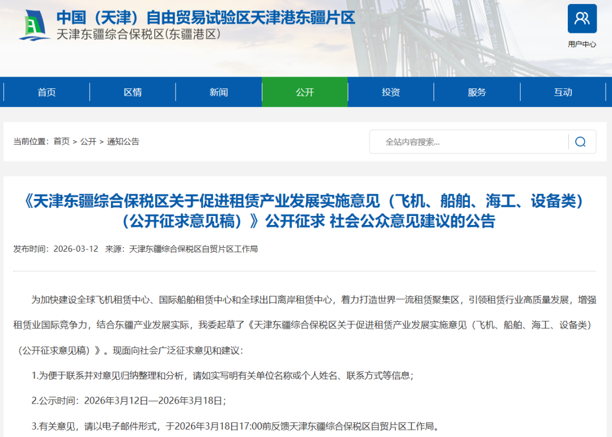Select the 服务 menu entry

coord(477,92)
